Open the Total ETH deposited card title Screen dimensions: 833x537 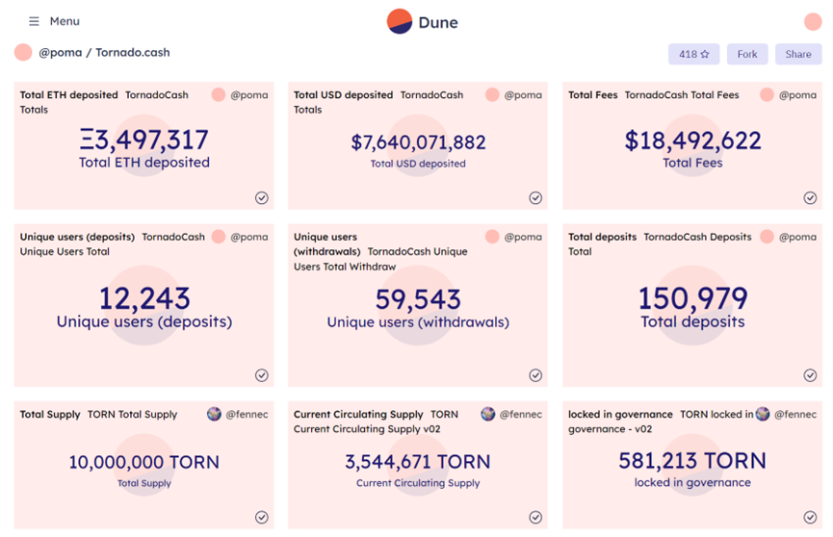click(69, 95)
